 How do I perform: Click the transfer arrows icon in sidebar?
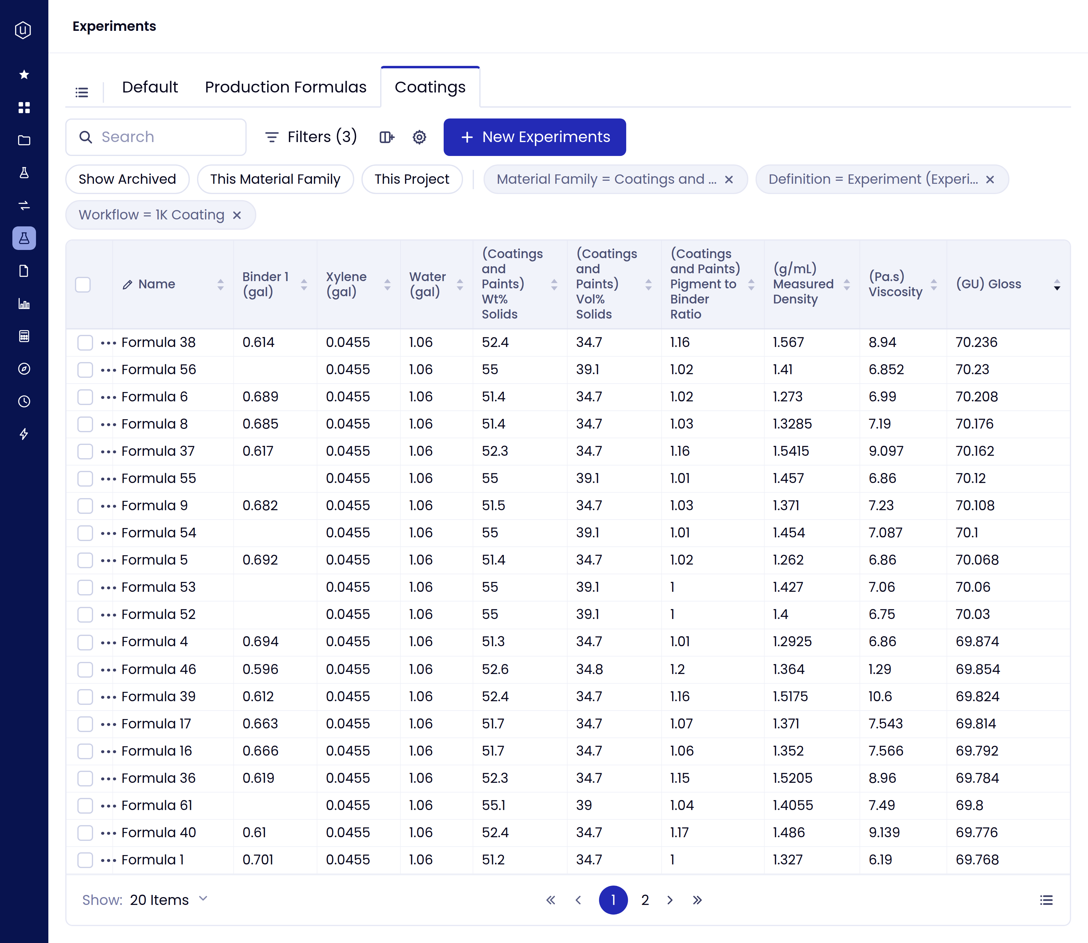(x=24, y=205)
